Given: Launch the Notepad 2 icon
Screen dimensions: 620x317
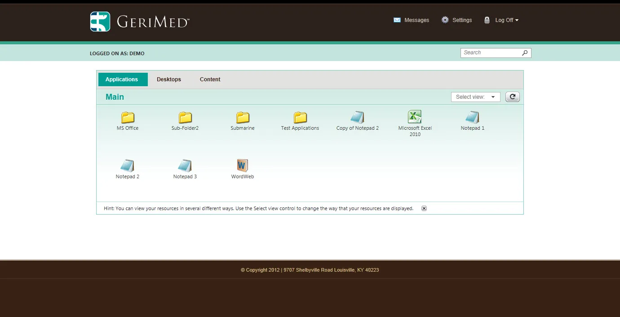Looking at the screenshot, I should (128, 166).
